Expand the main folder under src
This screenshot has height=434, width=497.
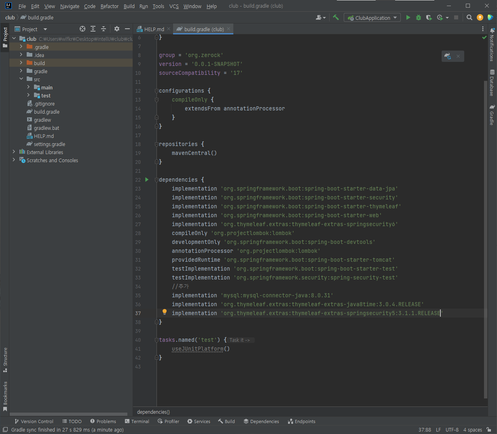[28, 87]
